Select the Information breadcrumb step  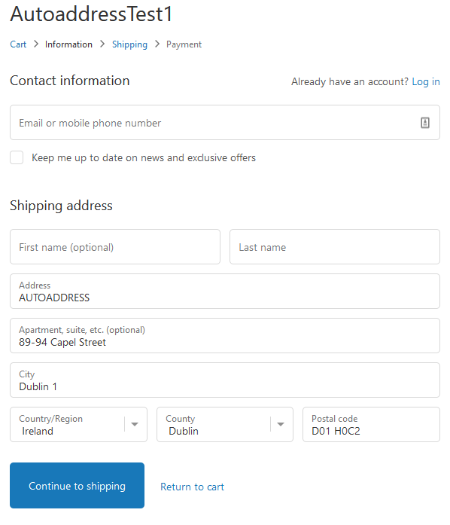(x=68, y=44)
